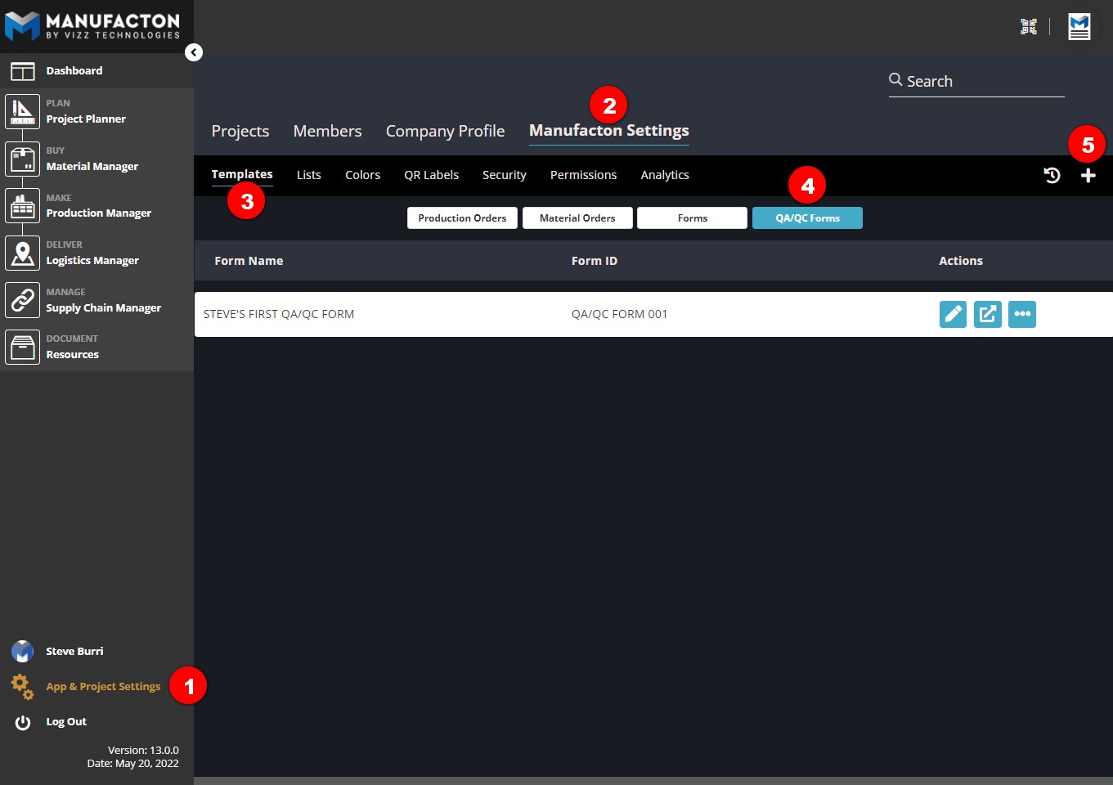Edit Steve's First QA/QC Form with pencil
This screenshot has height=785, width=1113.
[953, 314]
